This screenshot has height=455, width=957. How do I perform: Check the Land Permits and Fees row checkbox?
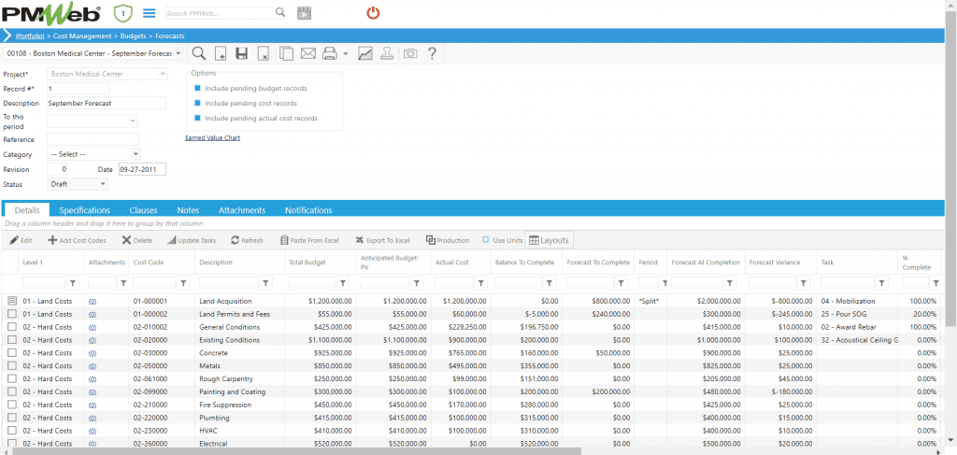[x=11, y=314]
